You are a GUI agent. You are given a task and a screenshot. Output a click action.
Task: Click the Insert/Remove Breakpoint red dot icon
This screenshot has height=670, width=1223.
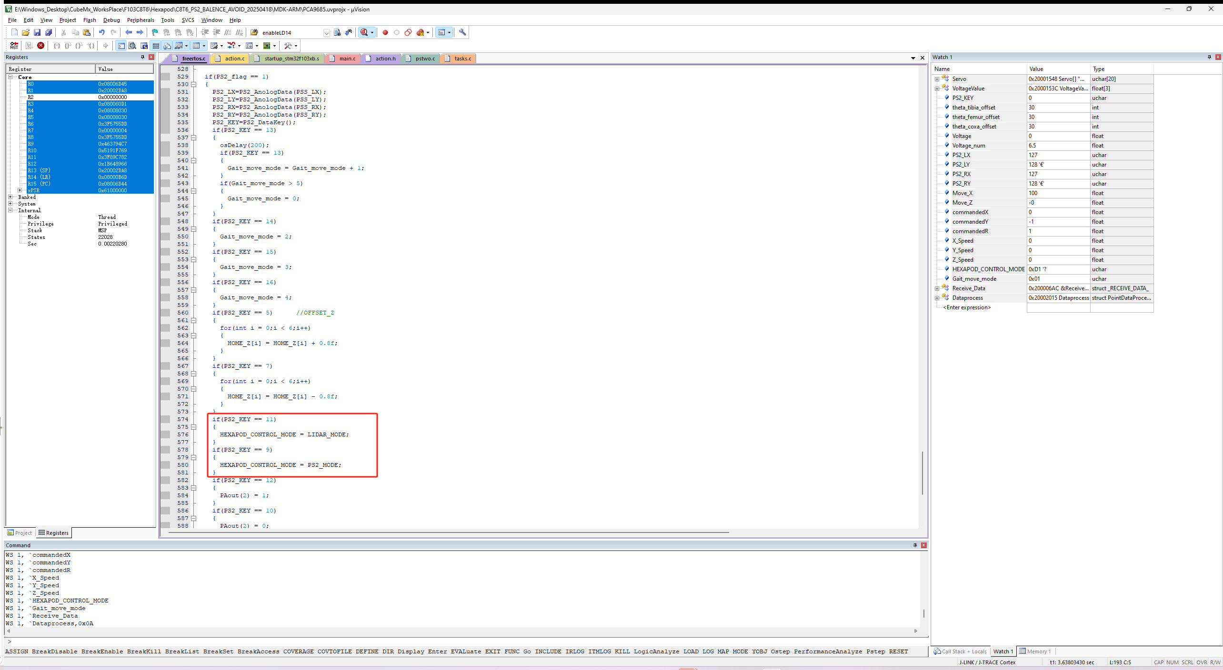pyautogui.click(x=385, y=32)
